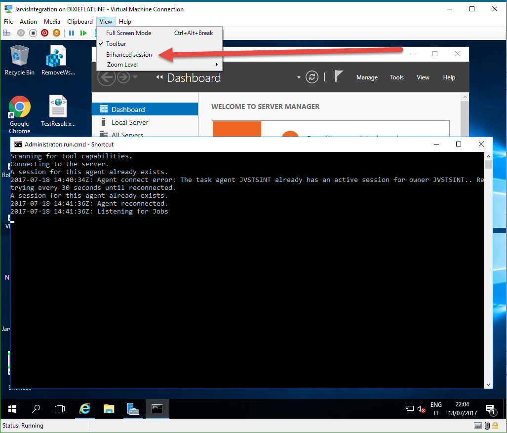
Task: Click the cmd window title bar icon
Action: pos(18,144)
